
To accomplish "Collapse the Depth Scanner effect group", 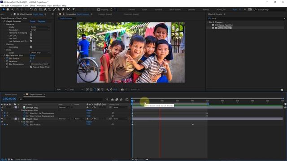I will (2, 21).
